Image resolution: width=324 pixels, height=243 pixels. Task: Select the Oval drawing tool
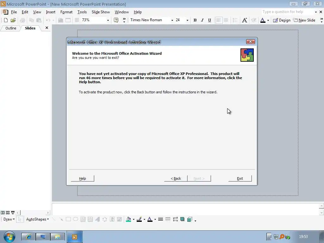(75, 219)
